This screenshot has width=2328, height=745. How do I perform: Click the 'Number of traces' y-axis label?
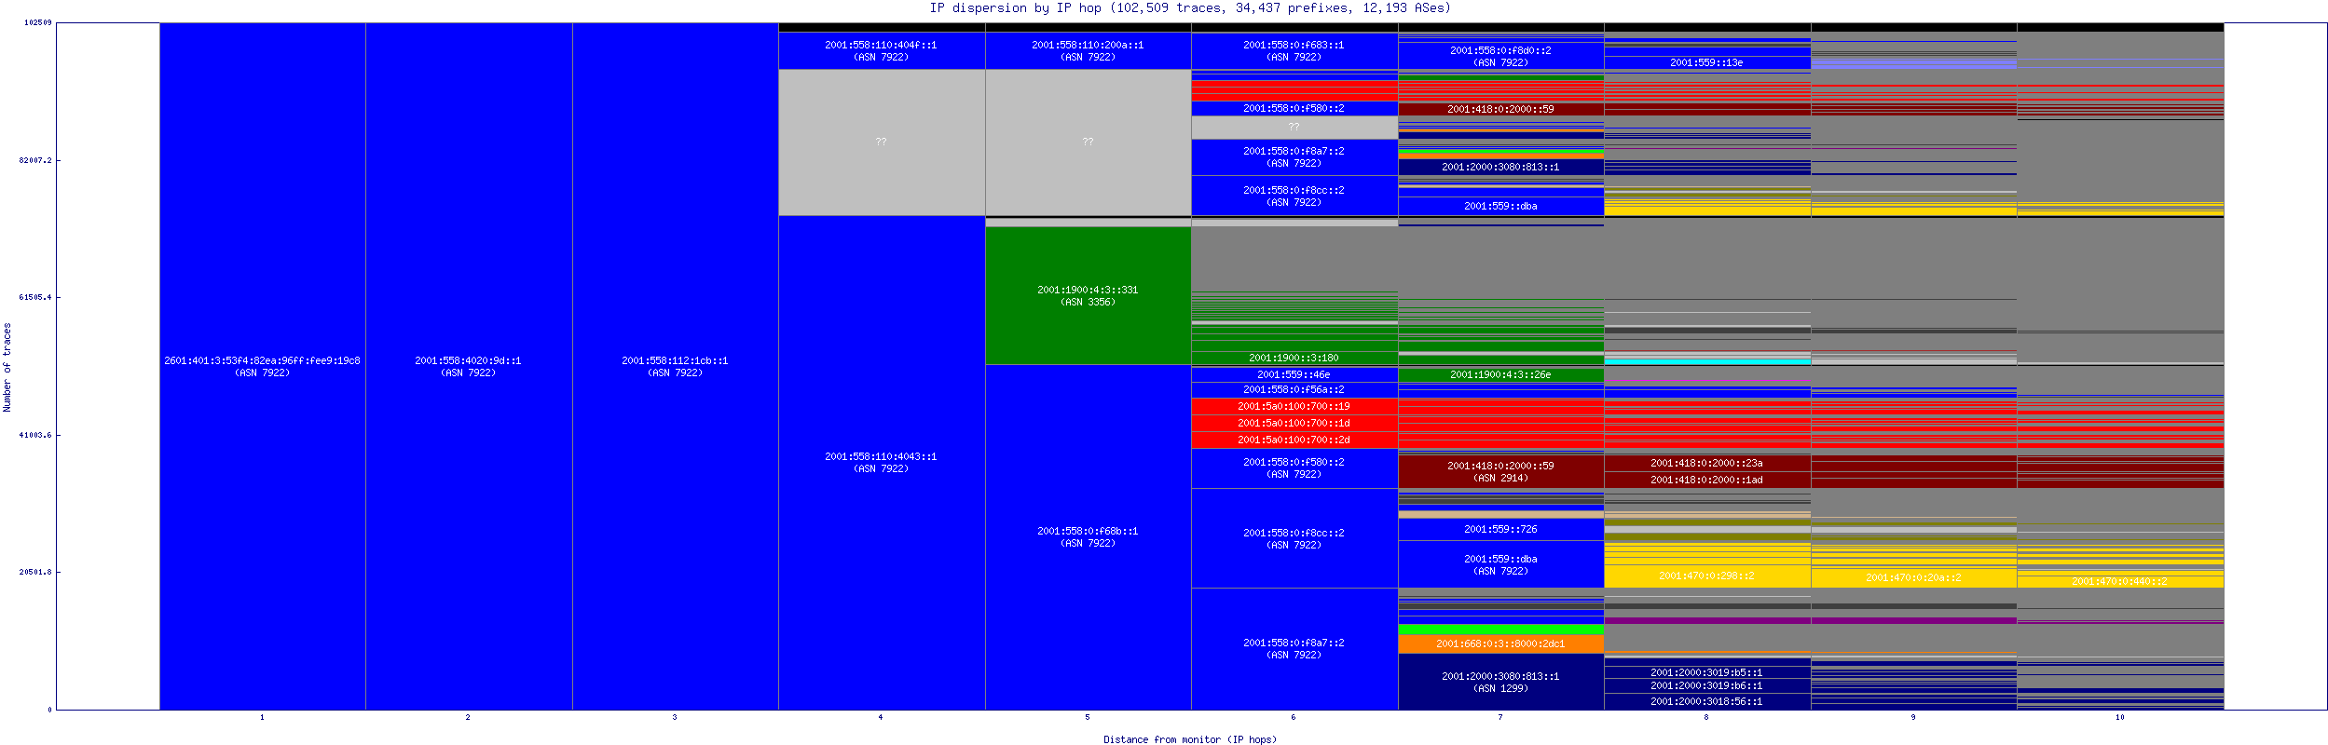pos(7,367)
